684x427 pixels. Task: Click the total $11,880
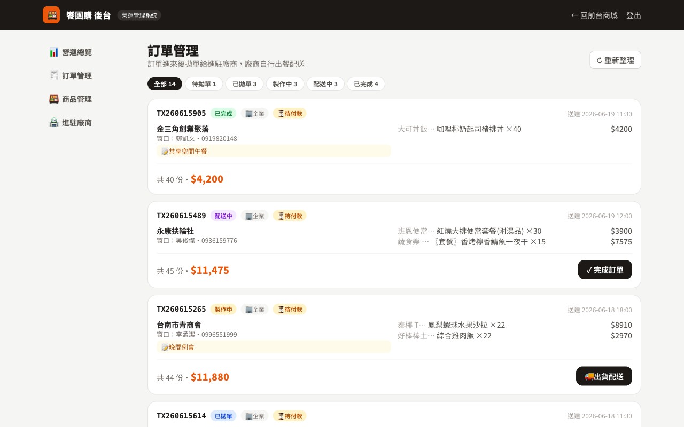(x=210, y=377)
